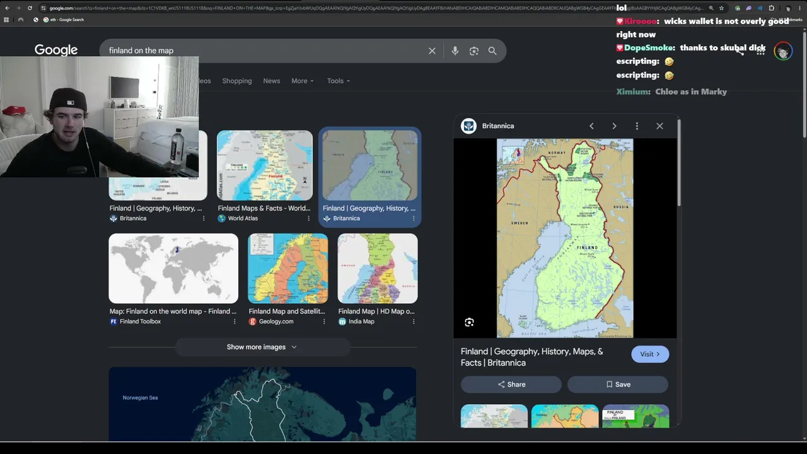Open 'Finland | Geography, History, Maps, & Facts' title
The width and height of the screenshot is (807, 454).
[x=532, y=357]
